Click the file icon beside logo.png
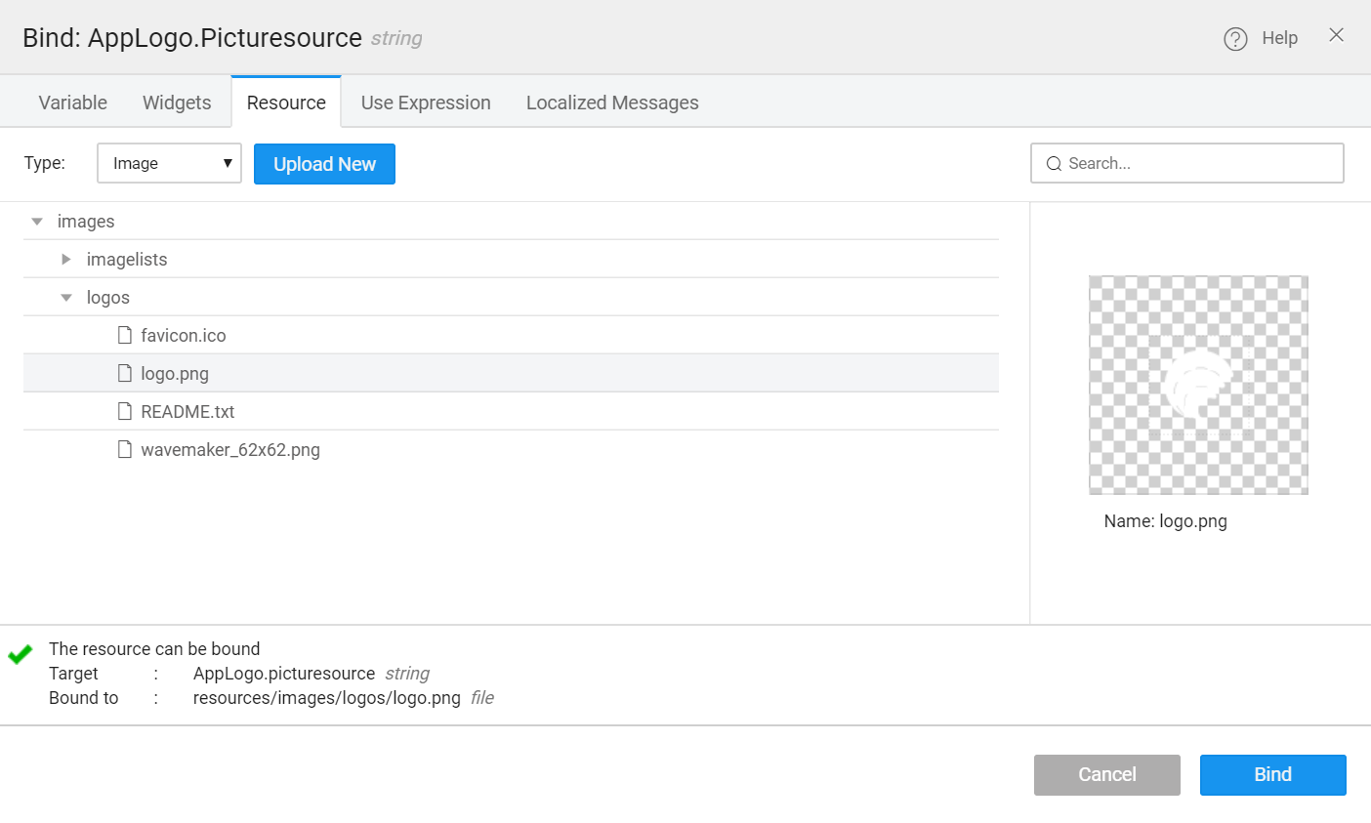Screen dimensions: 1371x823 125,372
